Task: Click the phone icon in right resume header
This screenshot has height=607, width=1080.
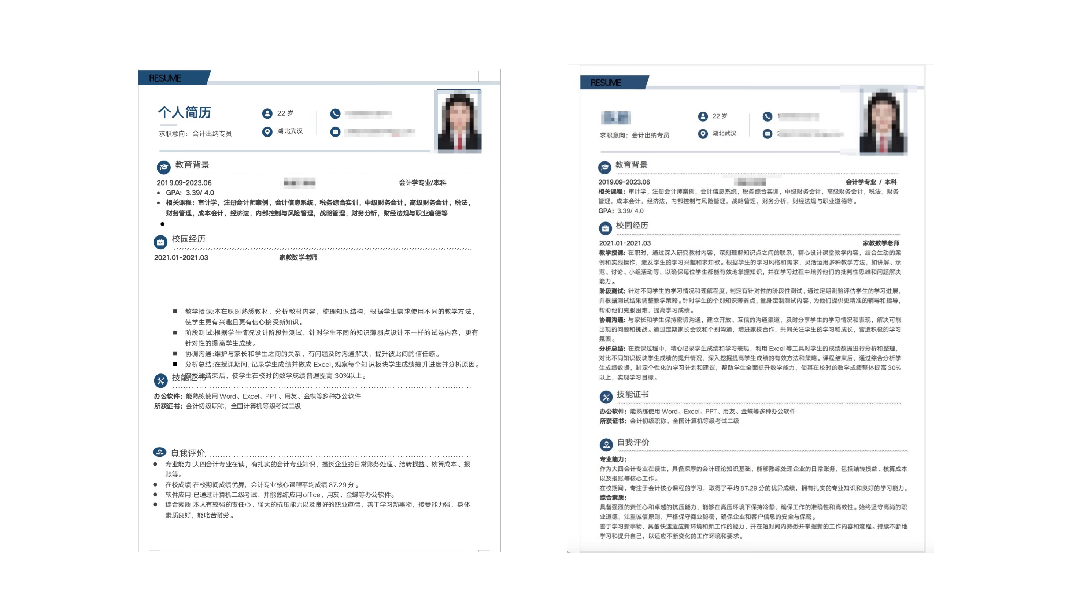Action: (x=767, y=116)
